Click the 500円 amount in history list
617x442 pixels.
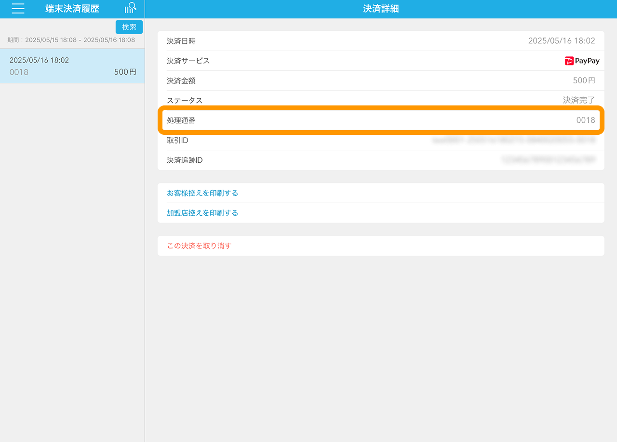125,72
